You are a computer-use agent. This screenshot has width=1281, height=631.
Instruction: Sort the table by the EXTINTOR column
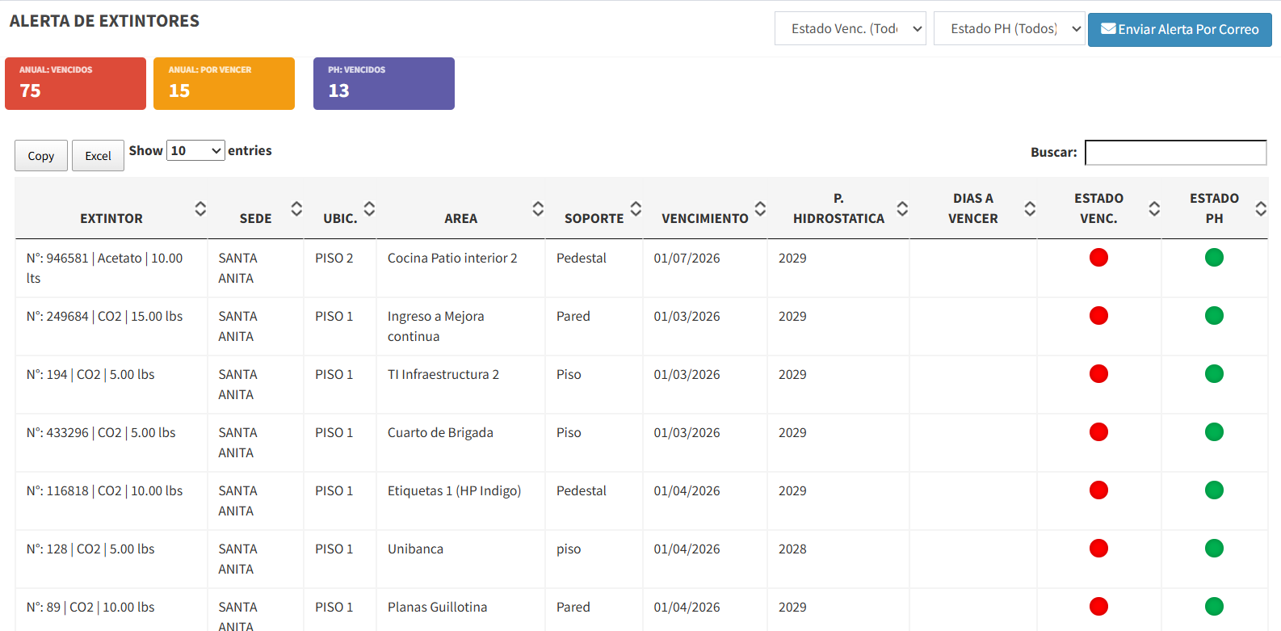[111, 208]
